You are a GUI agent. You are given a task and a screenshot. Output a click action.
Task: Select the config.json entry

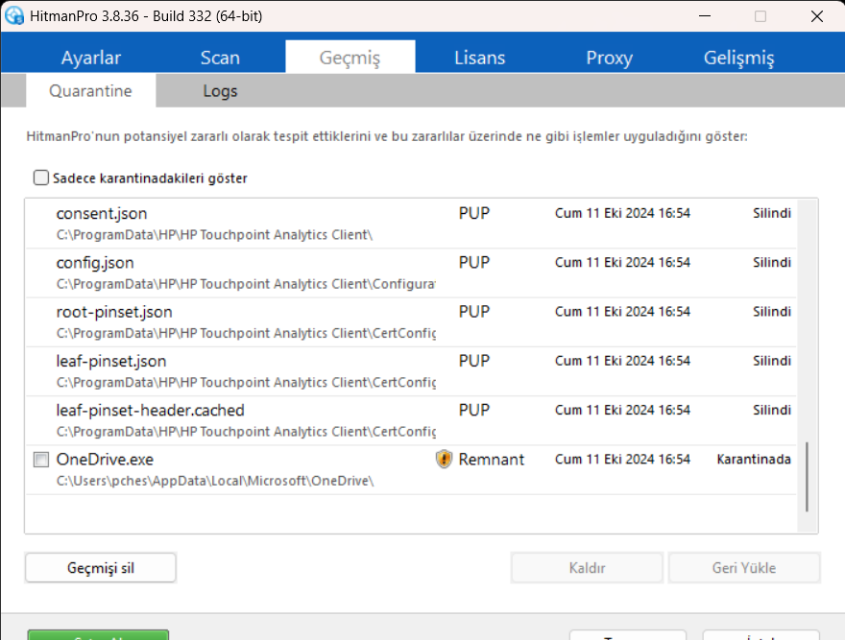pyautogui.click(x=411, y=273)
